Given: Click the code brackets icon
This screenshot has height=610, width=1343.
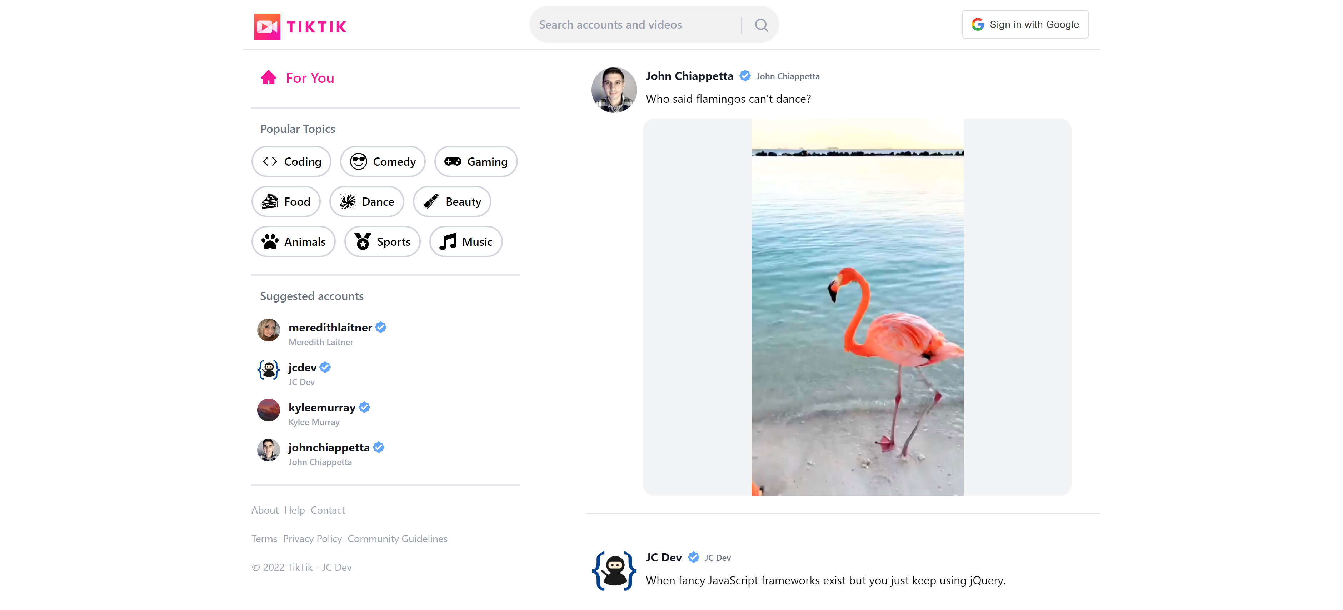Looking at the screenshot, I should pyautogui.click(x=270, y=162).
